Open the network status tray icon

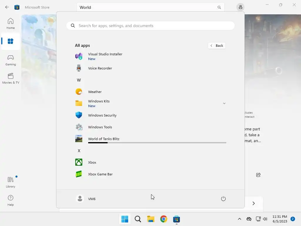coord(258,219)
